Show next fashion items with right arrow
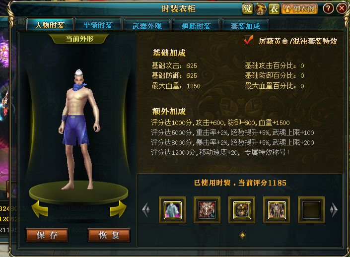 pos(334,210)
